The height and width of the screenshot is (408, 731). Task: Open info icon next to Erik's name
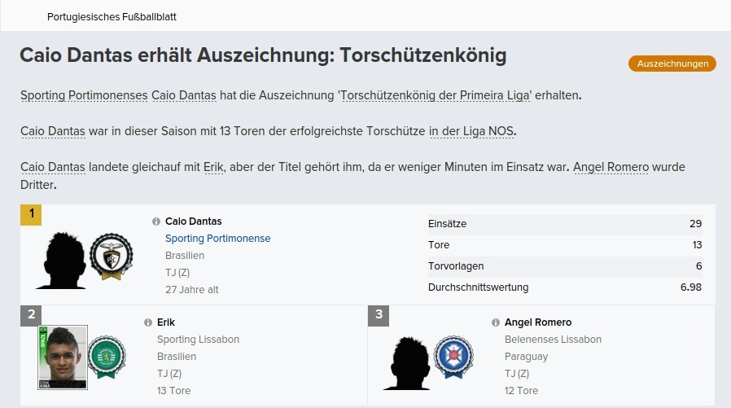147,322
